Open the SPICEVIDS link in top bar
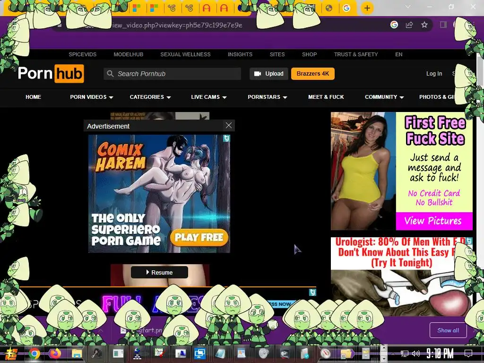The height and width of the screenshot is (363, 484). [x=82, y=54]
